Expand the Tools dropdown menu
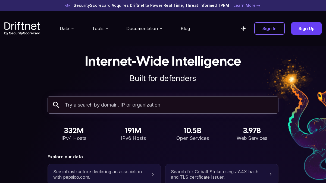326x183 pixels. (100, 28)
